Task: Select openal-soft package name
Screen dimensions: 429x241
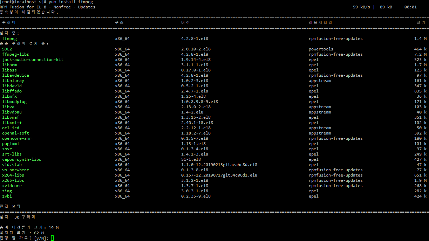Action: [15, 133]
